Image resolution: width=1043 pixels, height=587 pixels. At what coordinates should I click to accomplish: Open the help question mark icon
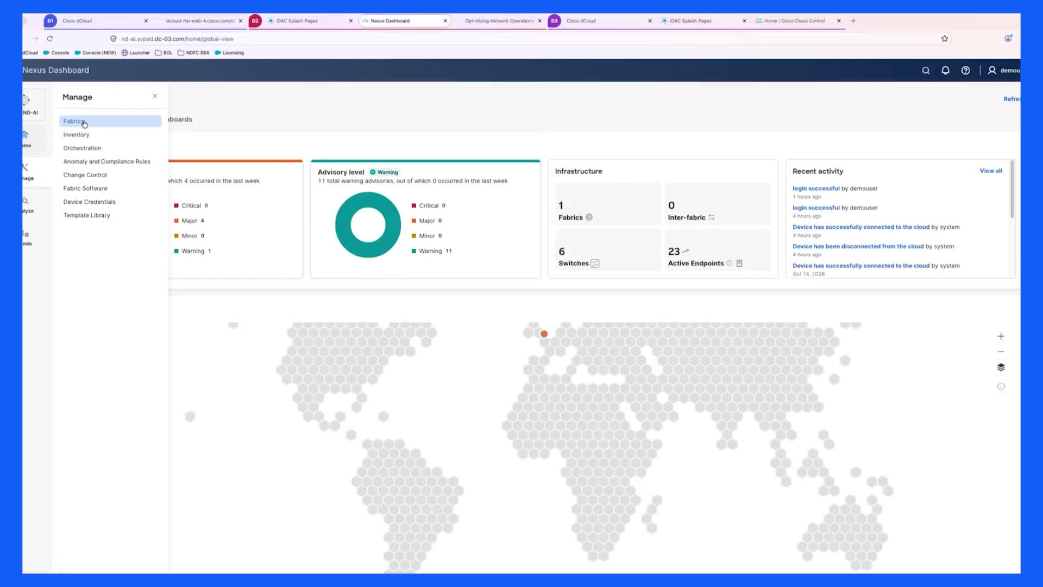(x=965, y=71)
